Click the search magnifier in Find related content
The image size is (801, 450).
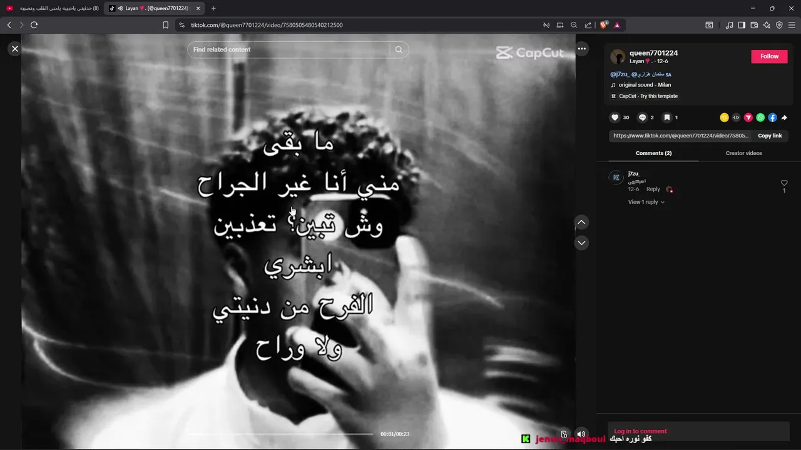click(x=399, y=50)
